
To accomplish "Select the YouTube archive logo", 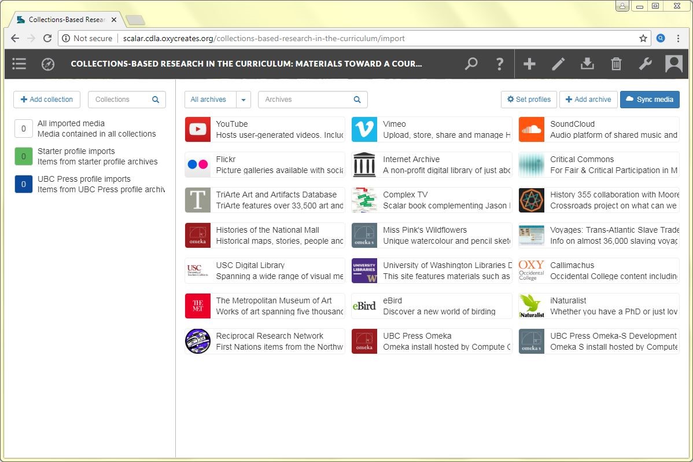I will tap(198, 129).
